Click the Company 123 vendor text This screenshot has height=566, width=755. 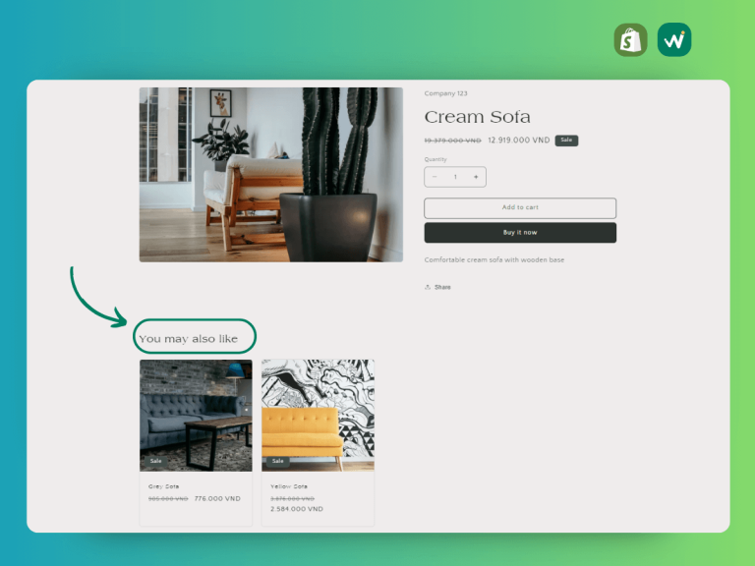coord(446,93)
